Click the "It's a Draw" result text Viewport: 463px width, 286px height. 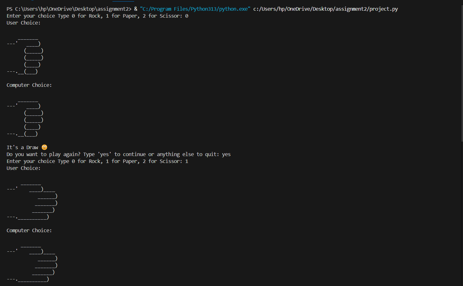[22, 147]
